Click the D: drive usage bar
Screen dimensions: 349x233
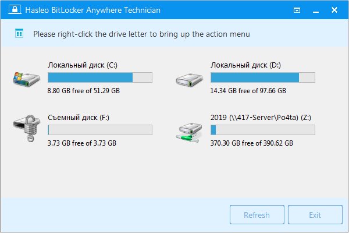tap(262, 77)
